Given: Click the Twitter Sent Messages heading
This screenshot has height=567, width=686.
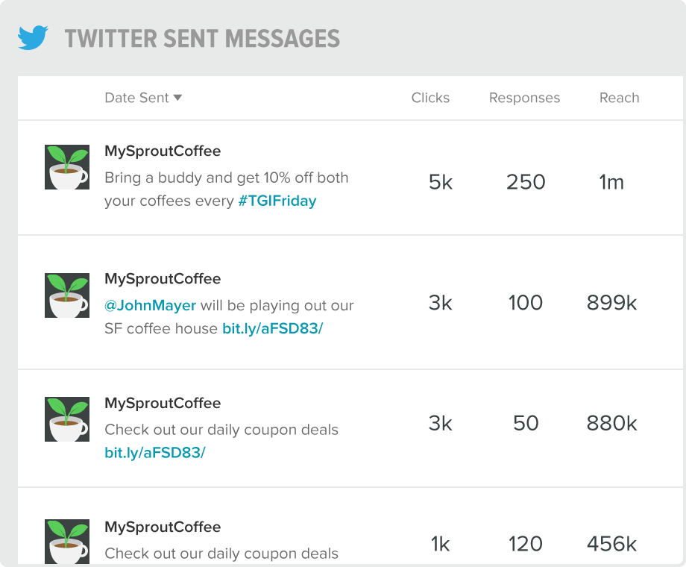Looking at the screenshot, I should click(202, 39).
